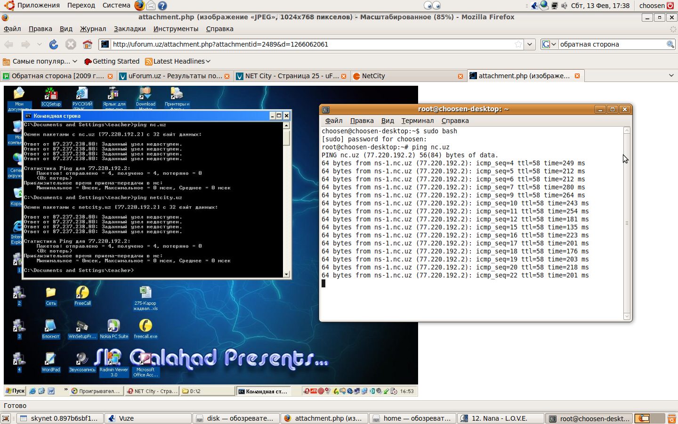The image size is (678, 424).
Task: Click the Firefox Home button
Action: click(88, 44)
